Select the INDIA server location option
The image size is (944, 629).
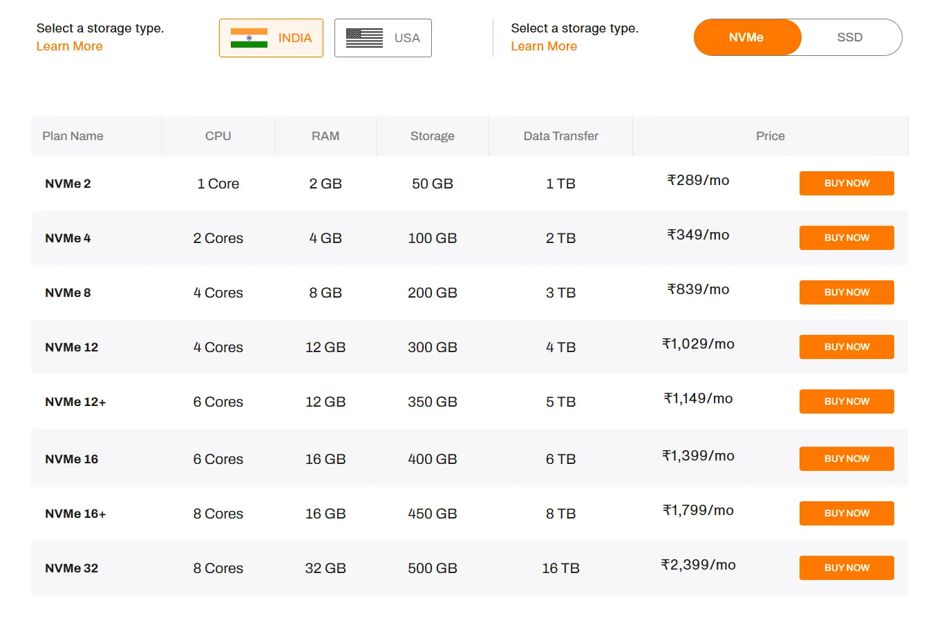pyautogui.click(x=271, y=38)
